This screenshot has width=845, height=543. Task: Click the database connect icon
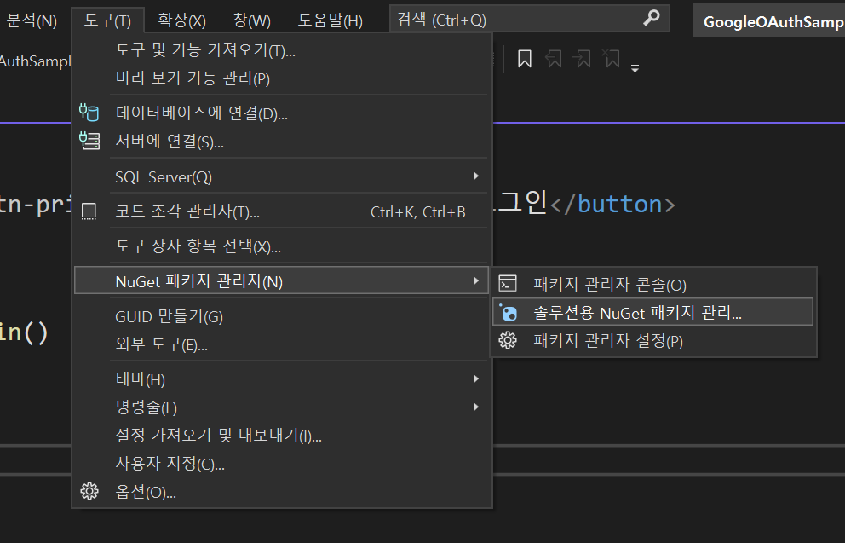pyautogui.click(x=89, y=113)
